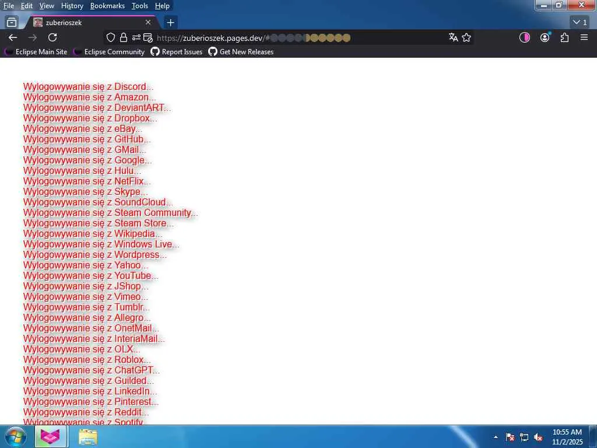
Task: Open the Windows Start button
Action: tap(15, 436)
